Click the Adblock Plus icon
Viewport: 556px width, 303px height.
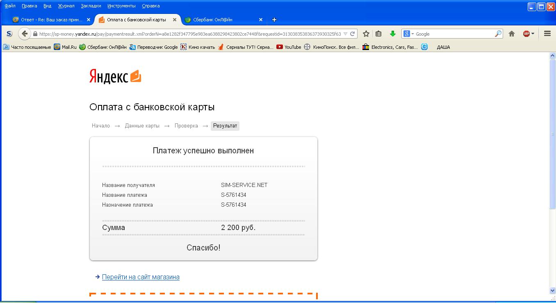[526, 34]
